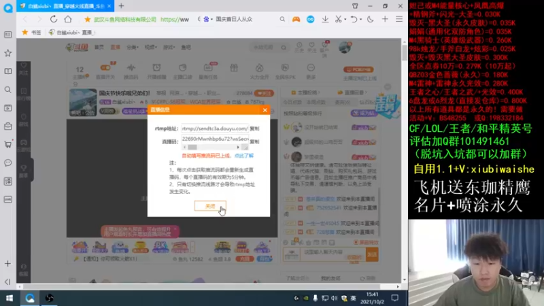Open the 点此了解 link
The height and width of the screenshot is (306, 544).
pyautogui.click(x=244, y=156)
